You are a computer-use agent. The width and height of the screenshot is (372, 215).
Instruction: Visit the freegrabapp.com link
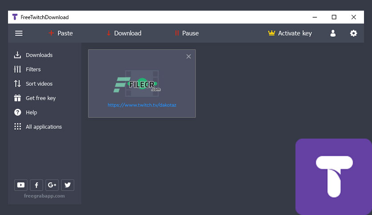click(44, 196)
